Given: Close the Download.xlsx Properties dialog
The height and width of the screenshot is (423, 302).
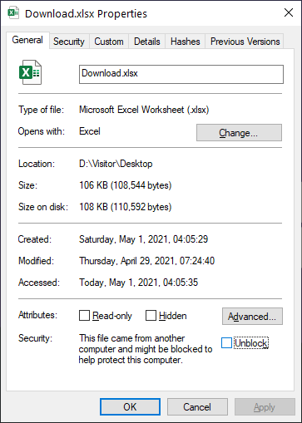Looking at the screenshot, I should point(289,12).
